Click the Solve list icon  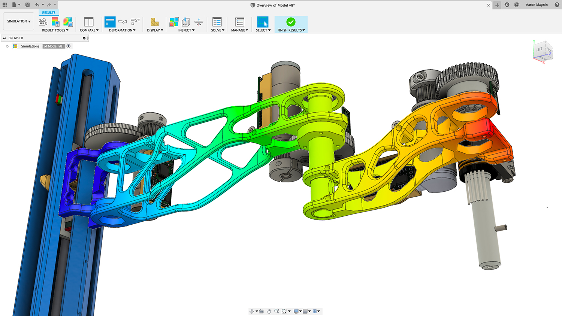(217, 22)
